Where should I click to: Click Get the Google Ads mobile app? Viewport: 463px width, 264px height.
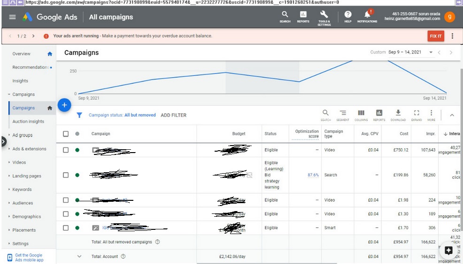(29, 257)
